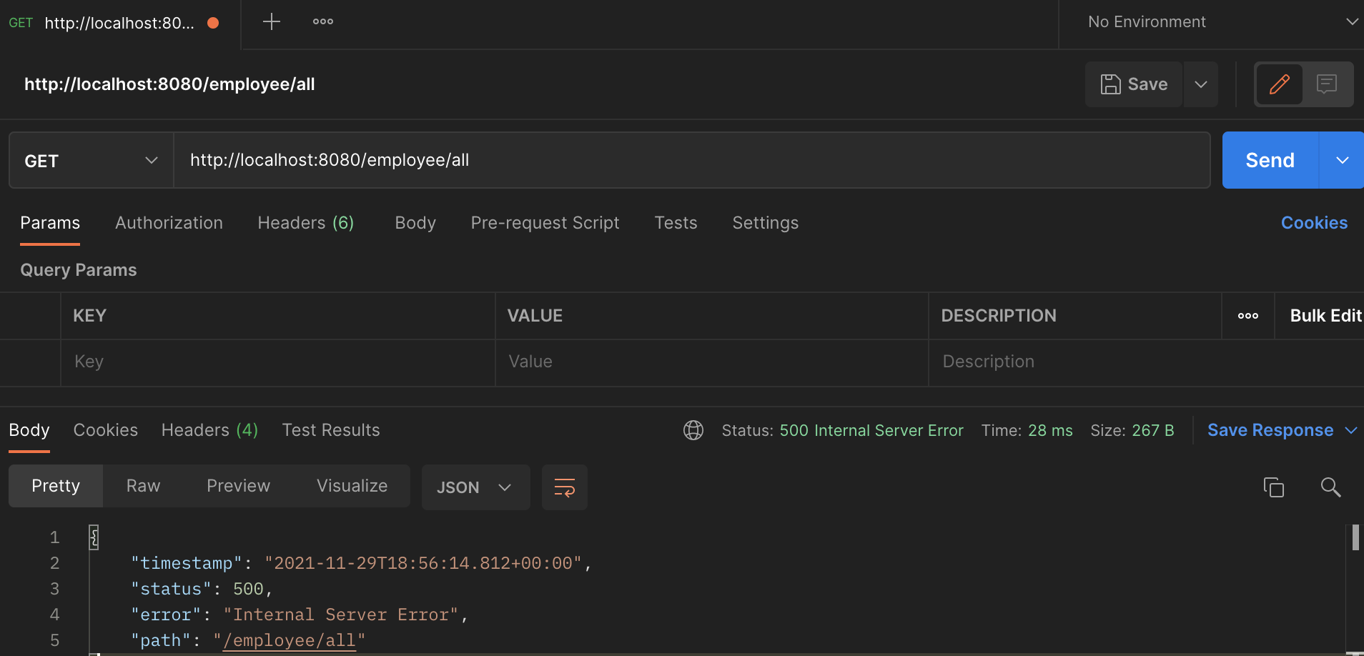Screen dimensions: 1364x656
Task: Open the No Environment dropdown
Action: pyautogui.click(x=1222, y=22)
